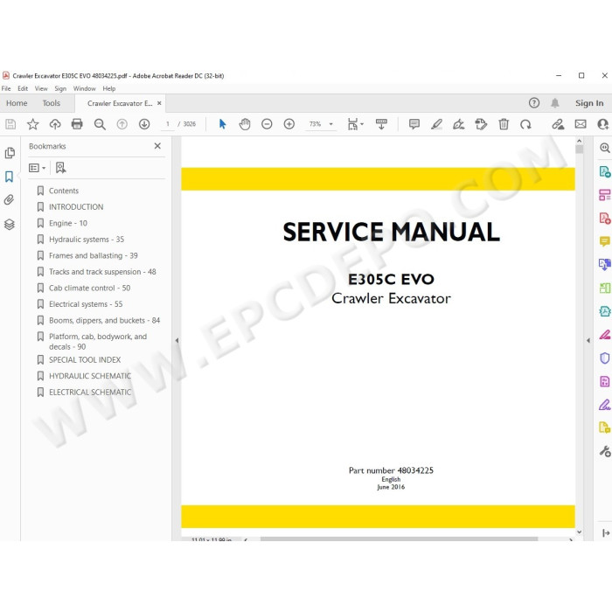
Task: Open the HYDRAULIC SCHEMATIC bookmark
Action: click(90, 376)
